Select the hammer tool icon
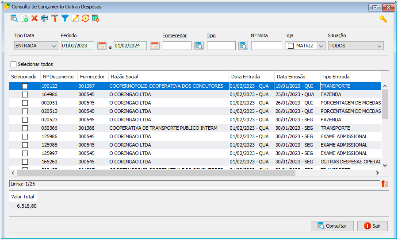The height and width of the screenshot is (240, 398). tap(55, 18)
